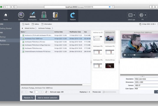Sort by the Size column

[x=87, y=32]
